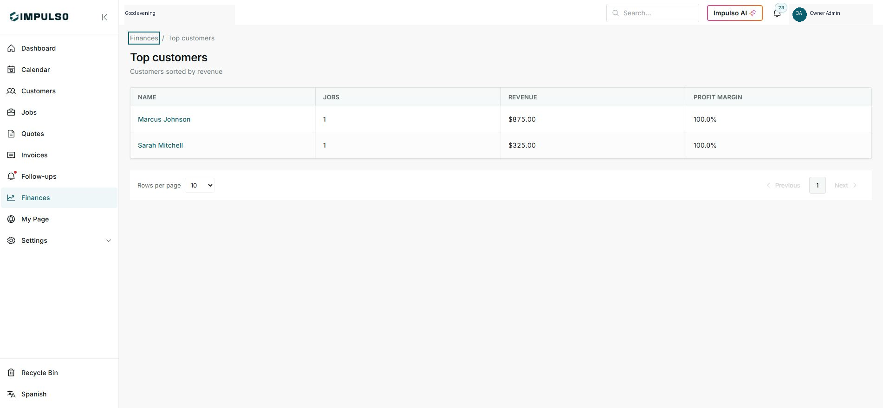Select page 1 in pagination

pyautogui.click(x=817, y=185)
